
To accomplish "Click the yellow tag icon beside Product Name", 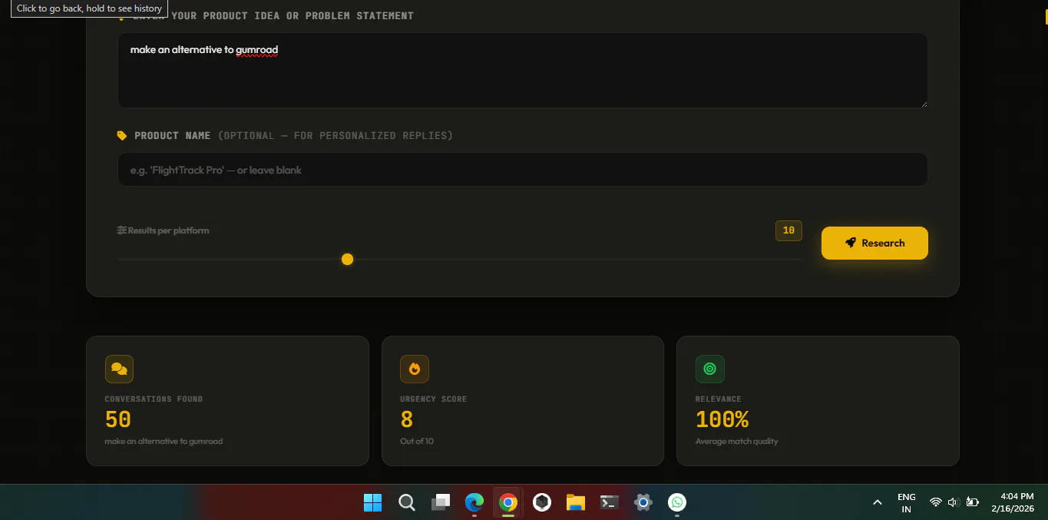I will coord(122,136).
